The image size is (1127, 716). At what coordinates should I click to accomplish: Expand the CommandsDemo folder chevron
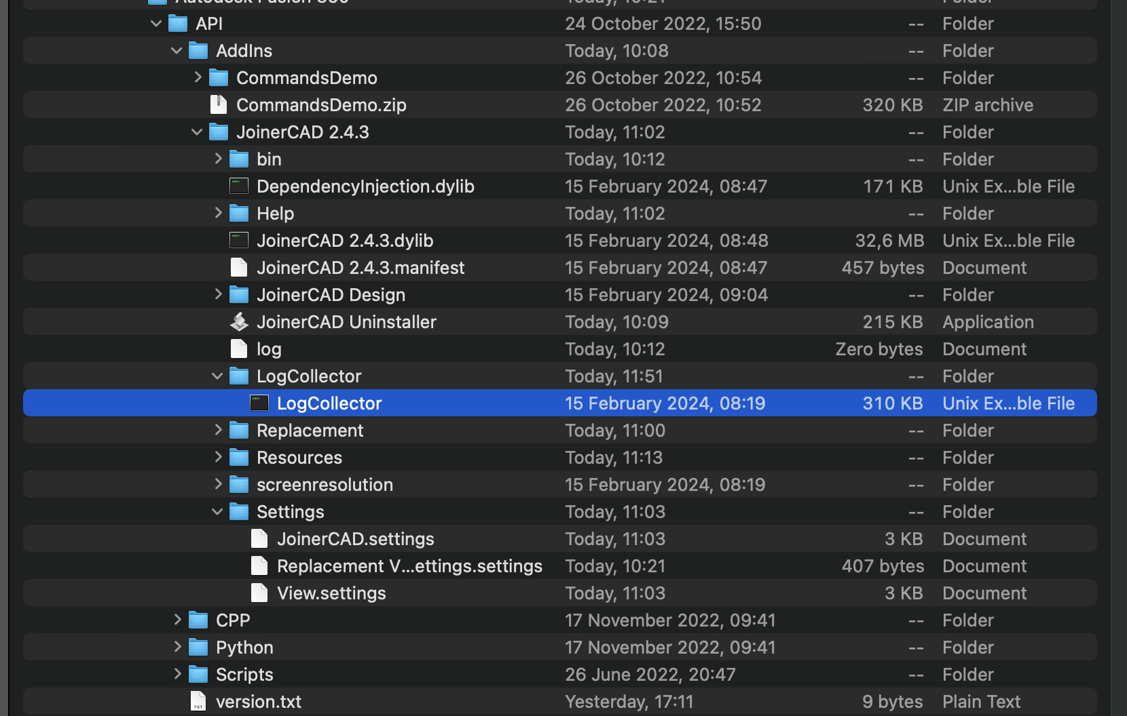pyautogui.click(x=198, y=77)
